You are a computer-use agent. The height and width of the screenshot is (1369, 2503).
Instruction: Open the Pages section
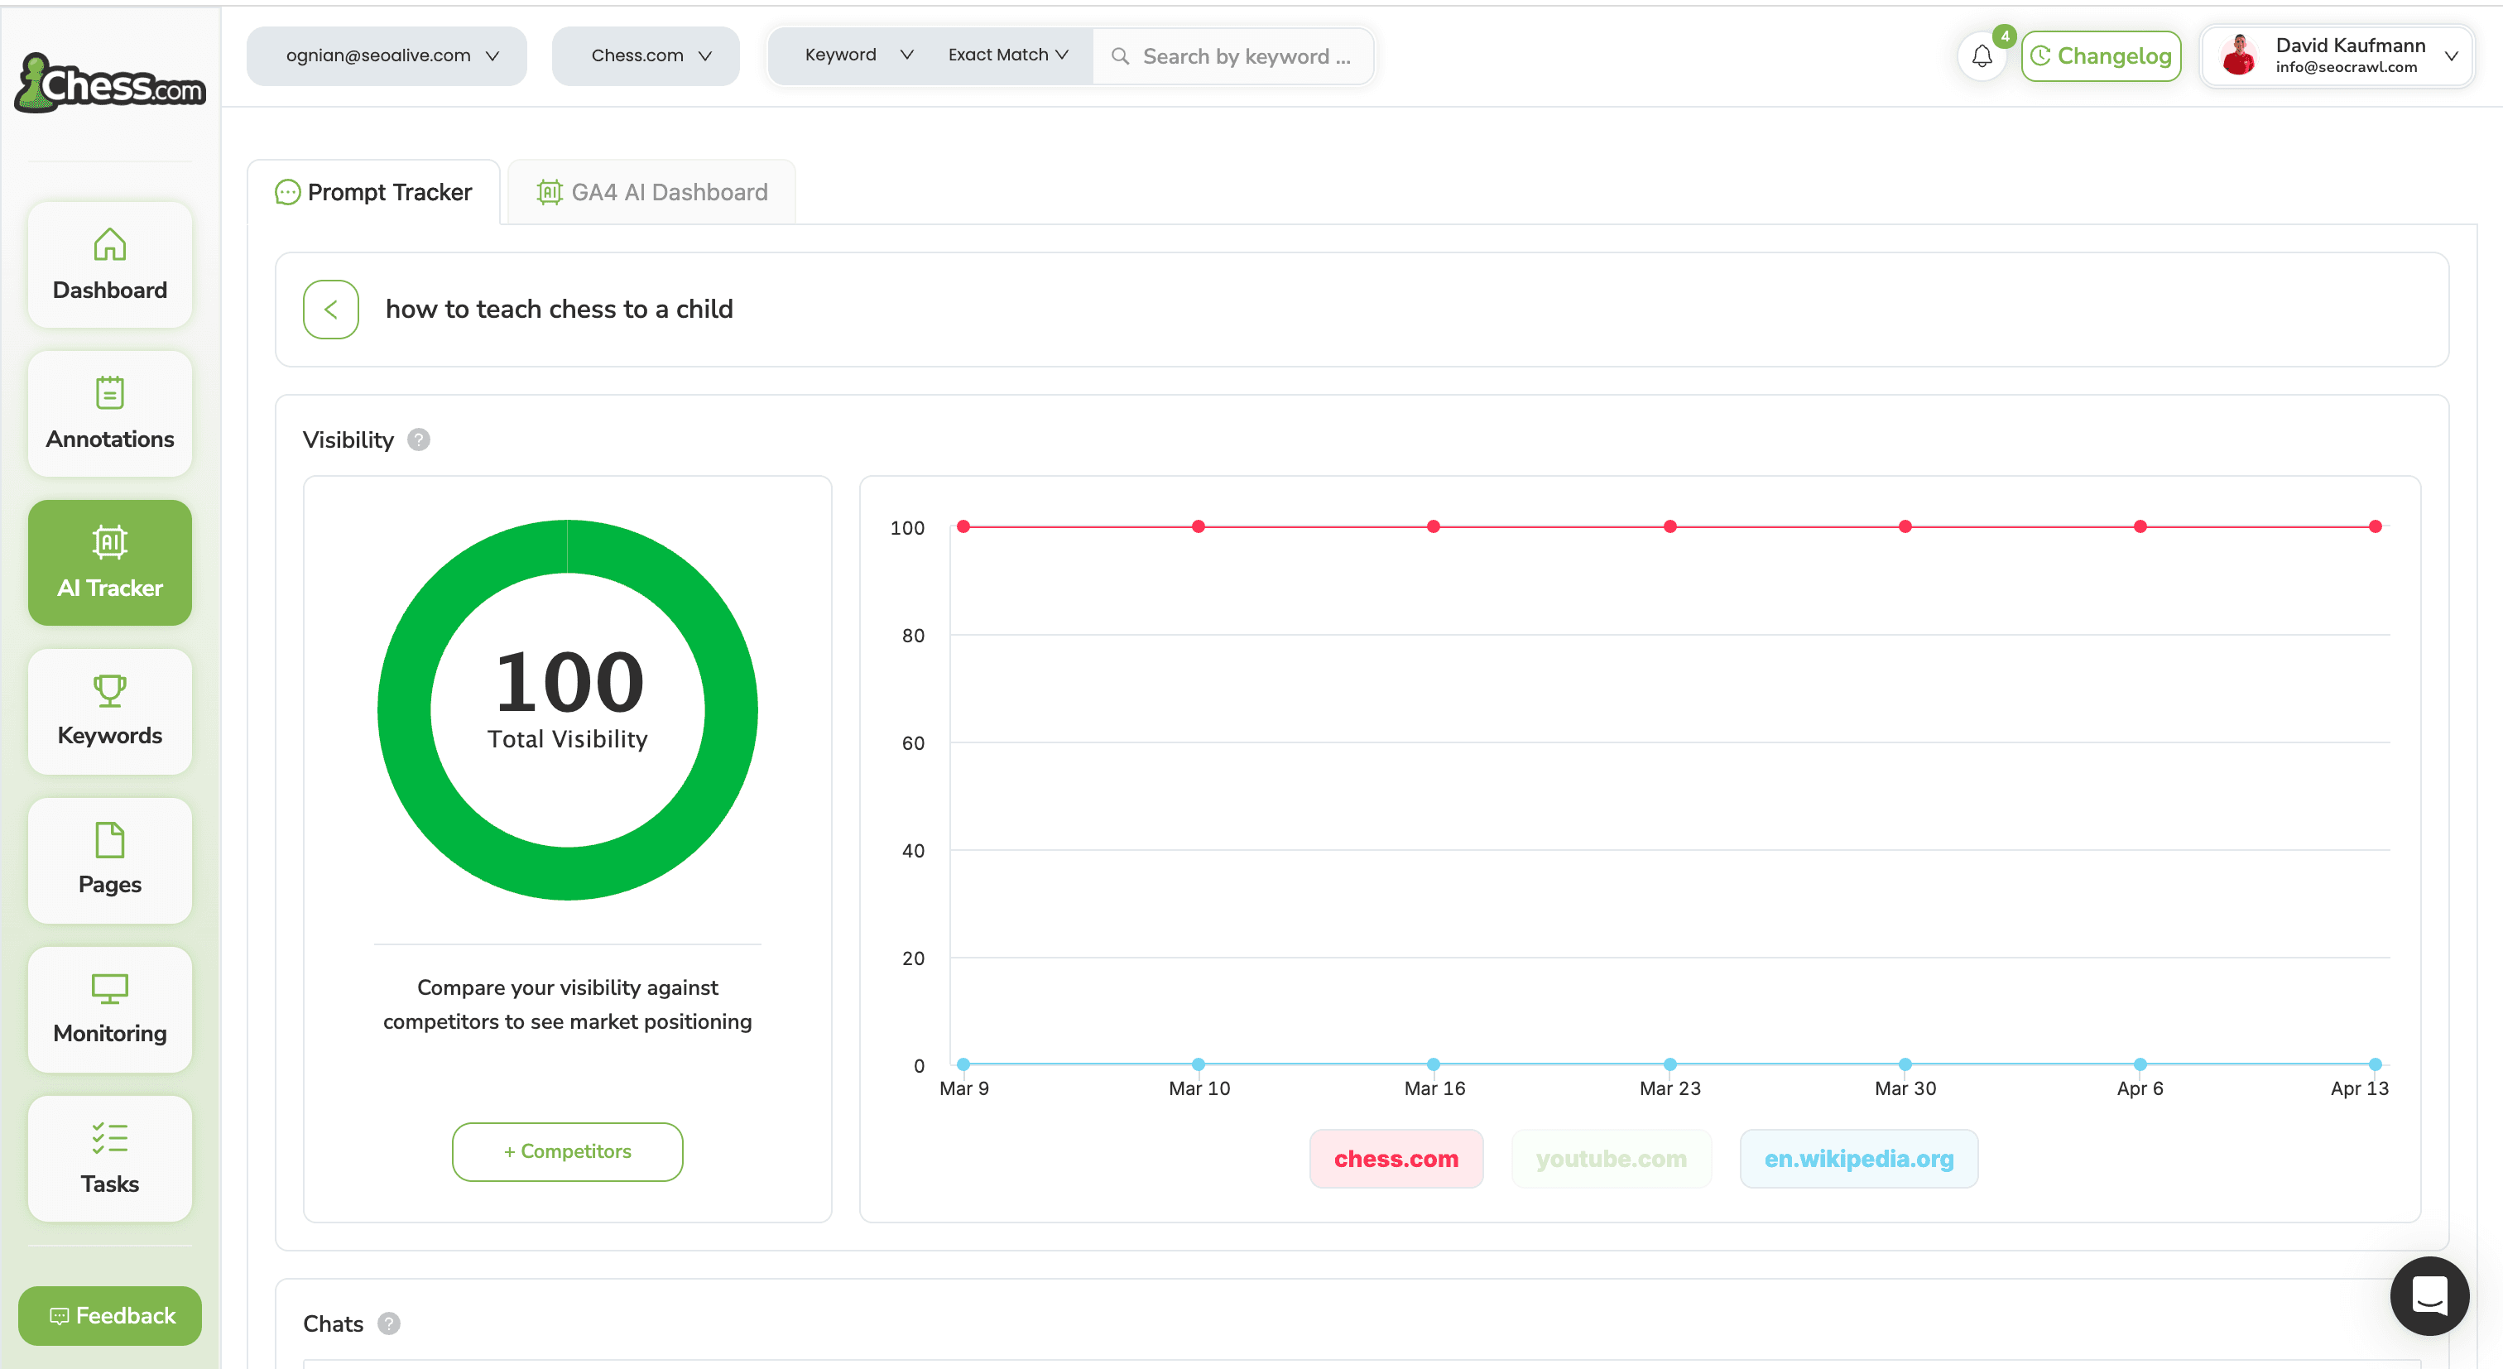click(x=110, y=860)
